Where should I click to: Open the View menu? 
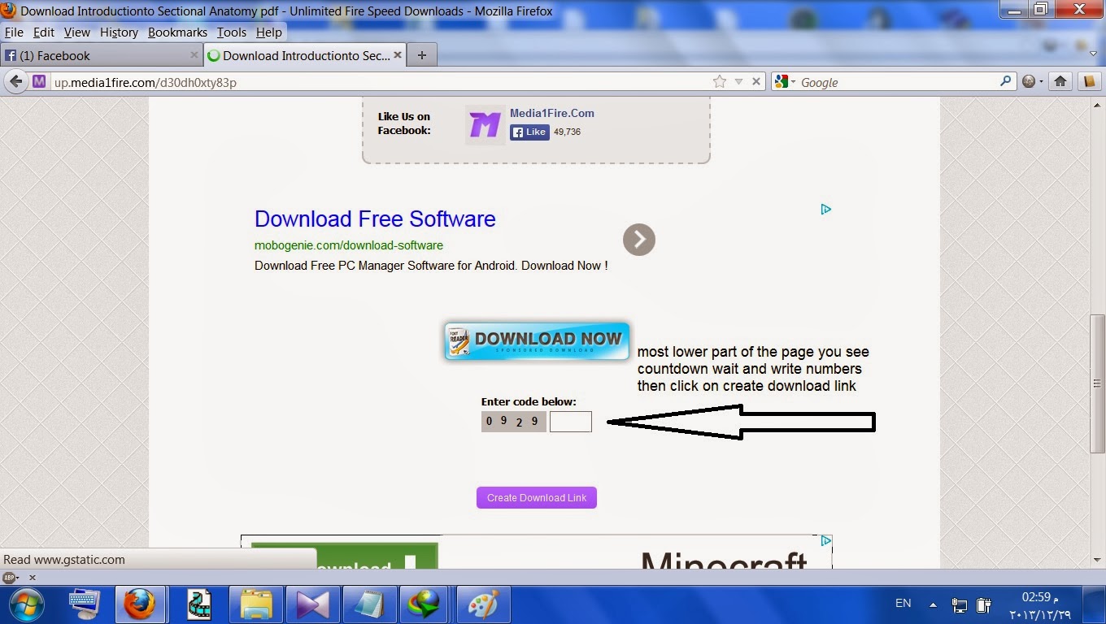pos(77,32)
